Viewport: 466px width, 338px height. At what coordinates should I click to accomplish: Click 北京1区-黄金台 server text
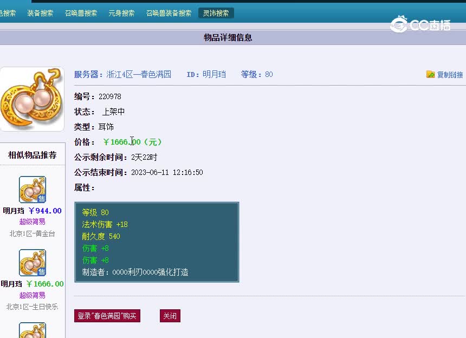tap(32, 234)
